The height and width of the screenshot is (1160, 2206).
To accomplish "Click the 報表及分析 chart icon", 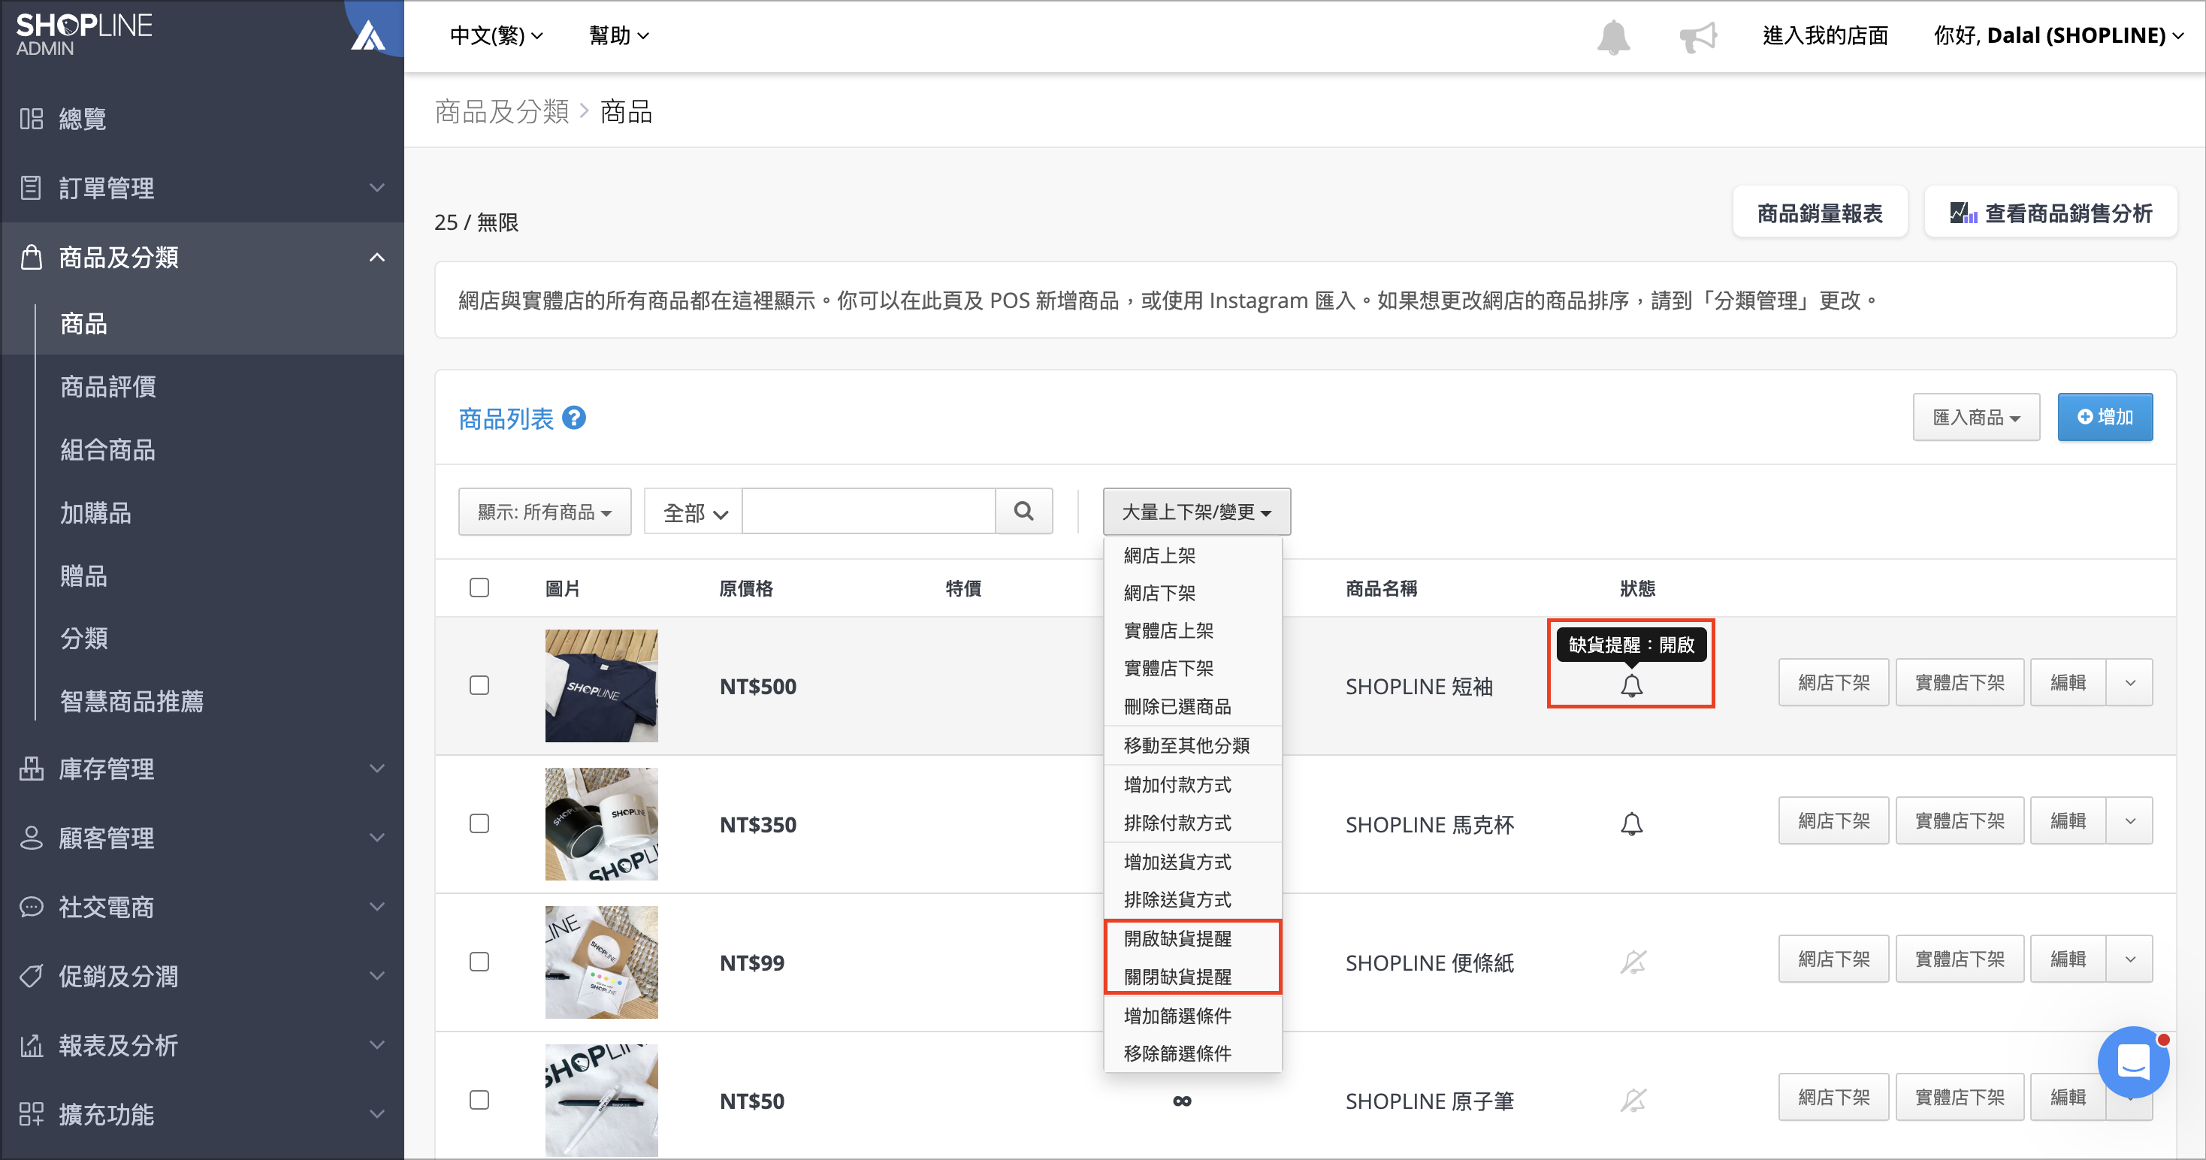I will pyautogui.click(x=32, y=1044).
